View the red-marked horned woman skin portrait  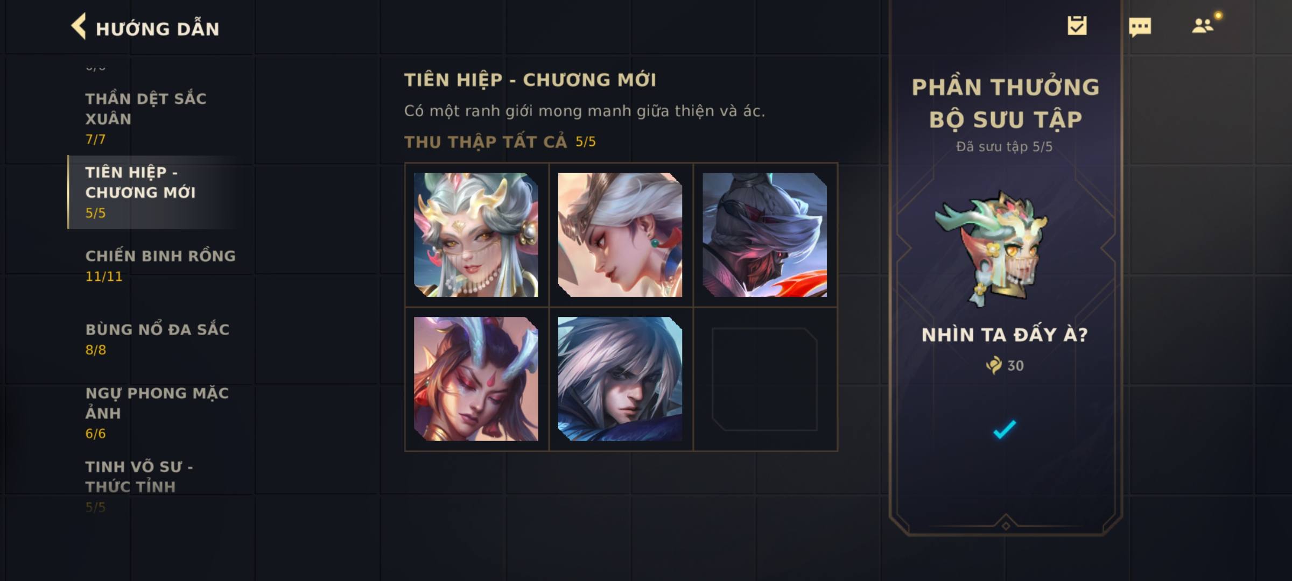(x=476, y=379)
